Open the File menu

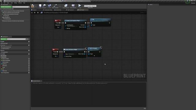[2, 3]
